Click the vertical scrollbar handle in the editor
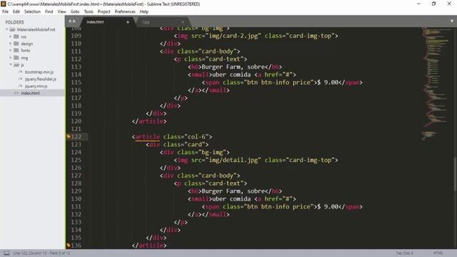Image resolution: width=457 pixels, height=257 pixels. tap(455, 174)
